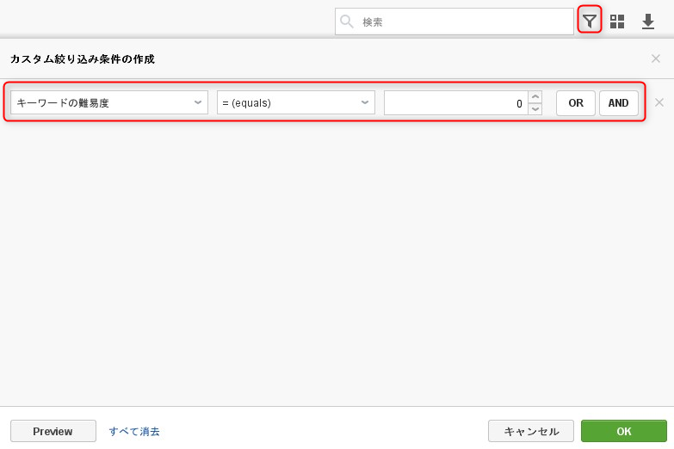The height and width of the screenshot is (449, 674).
Task: Add an OR condition
Action: 576,103
